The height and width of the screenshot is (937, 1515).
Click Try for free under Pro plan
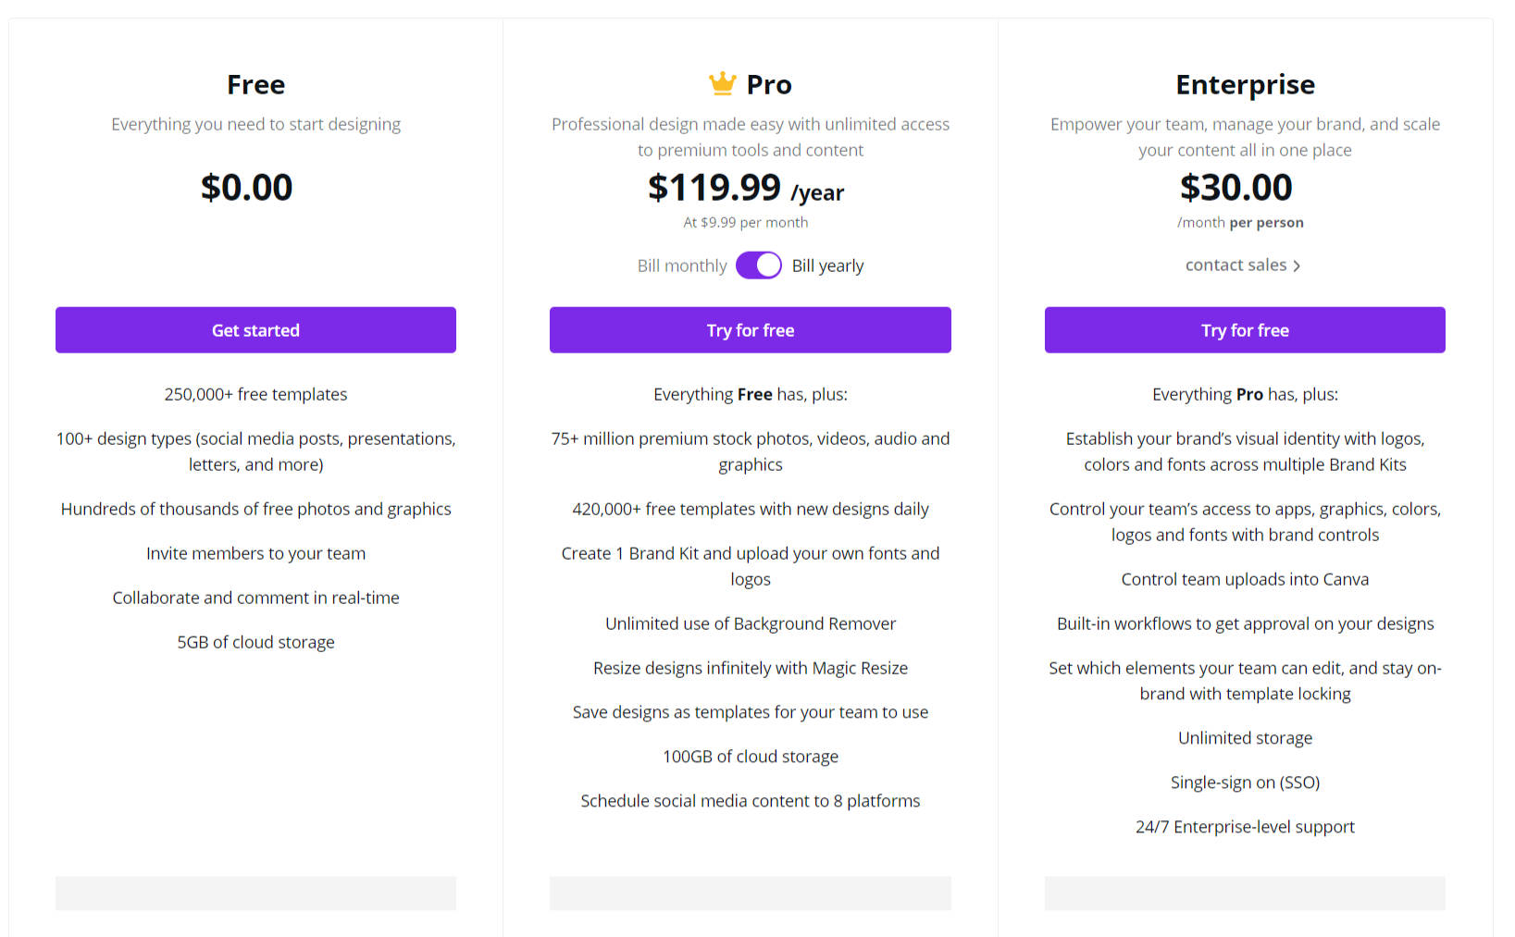point(750,330)
